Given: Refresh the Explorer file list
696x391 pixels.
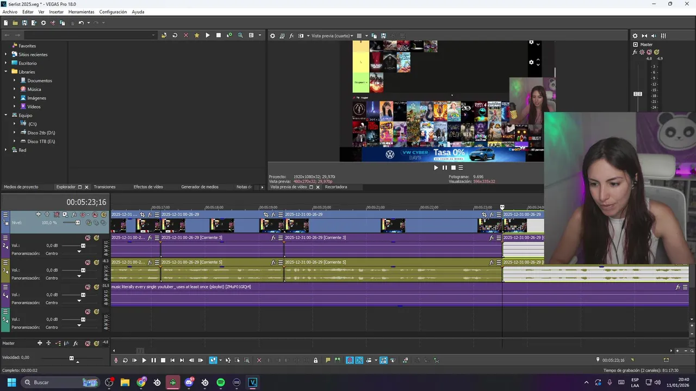Looking at the screenshot, I should pos(175,35).
